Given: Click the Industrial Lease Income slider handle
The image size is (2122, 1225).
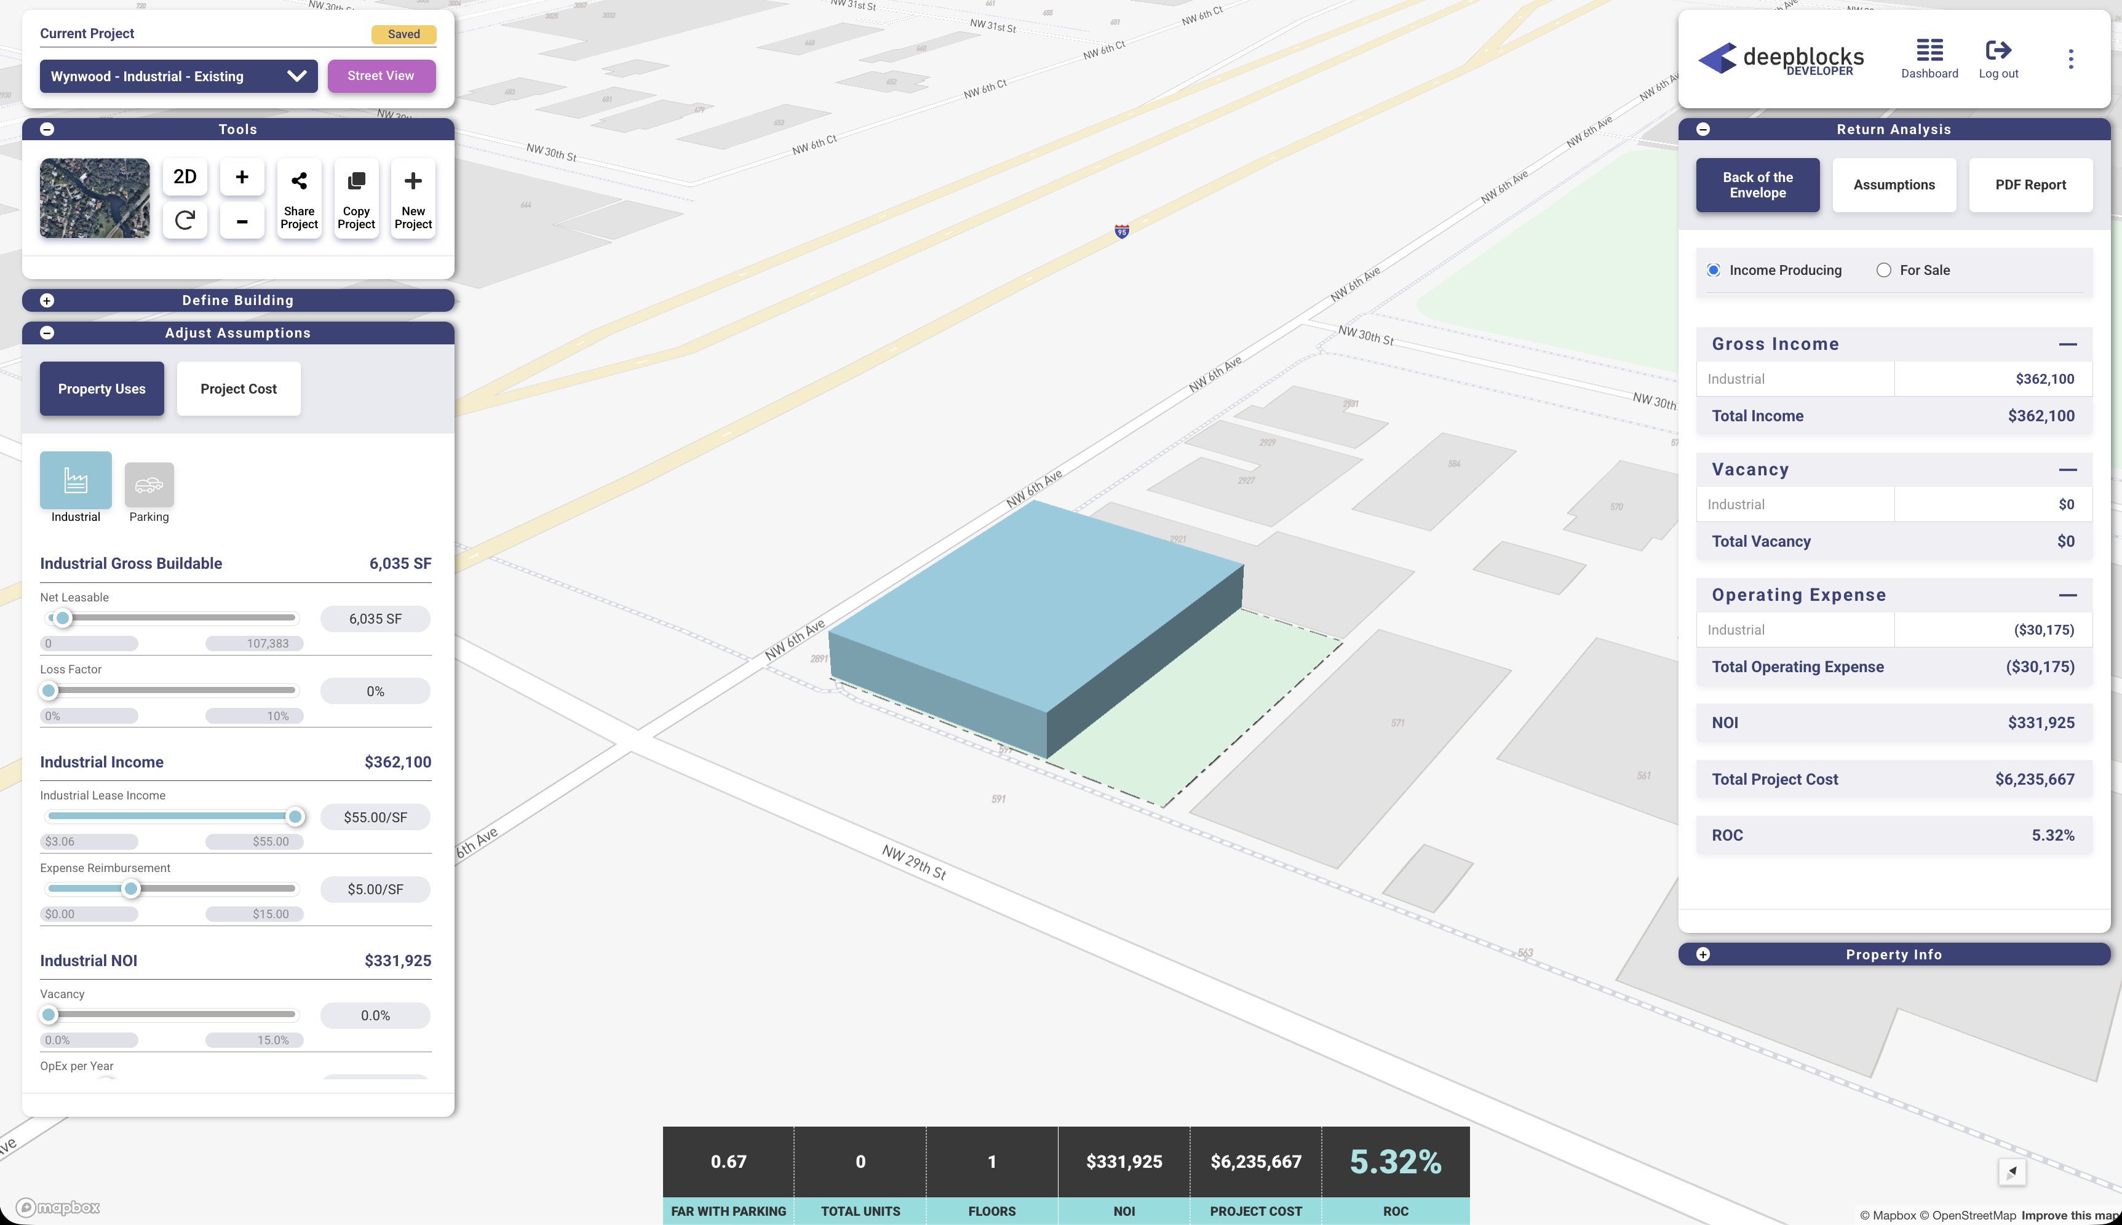Looking at the screenshot, I should point(295,816).
